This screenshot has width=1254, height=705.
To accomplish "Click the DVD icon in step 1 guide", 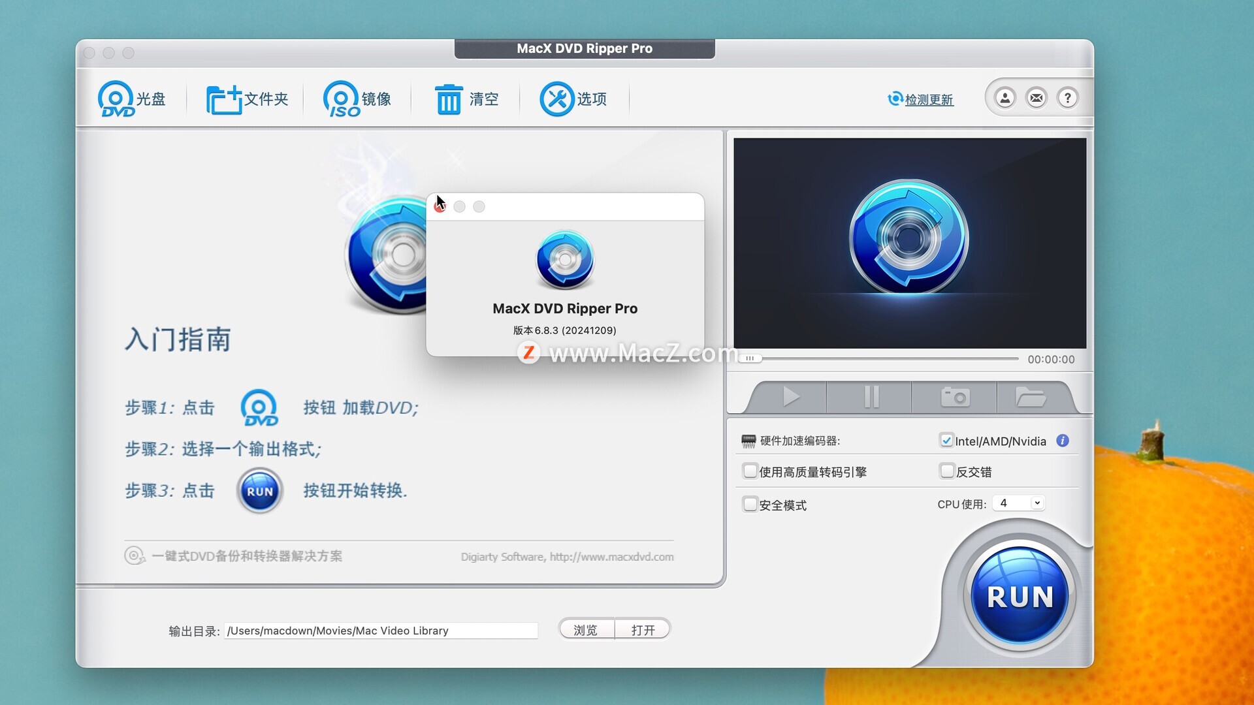I will (x=259, y=408).
